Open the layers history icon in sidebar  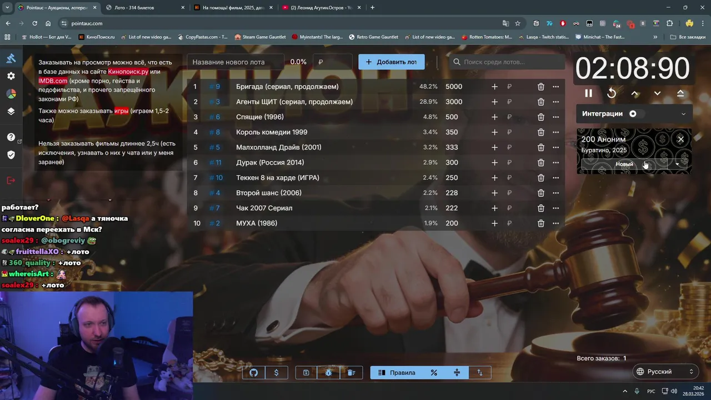[x=11, y=111]
